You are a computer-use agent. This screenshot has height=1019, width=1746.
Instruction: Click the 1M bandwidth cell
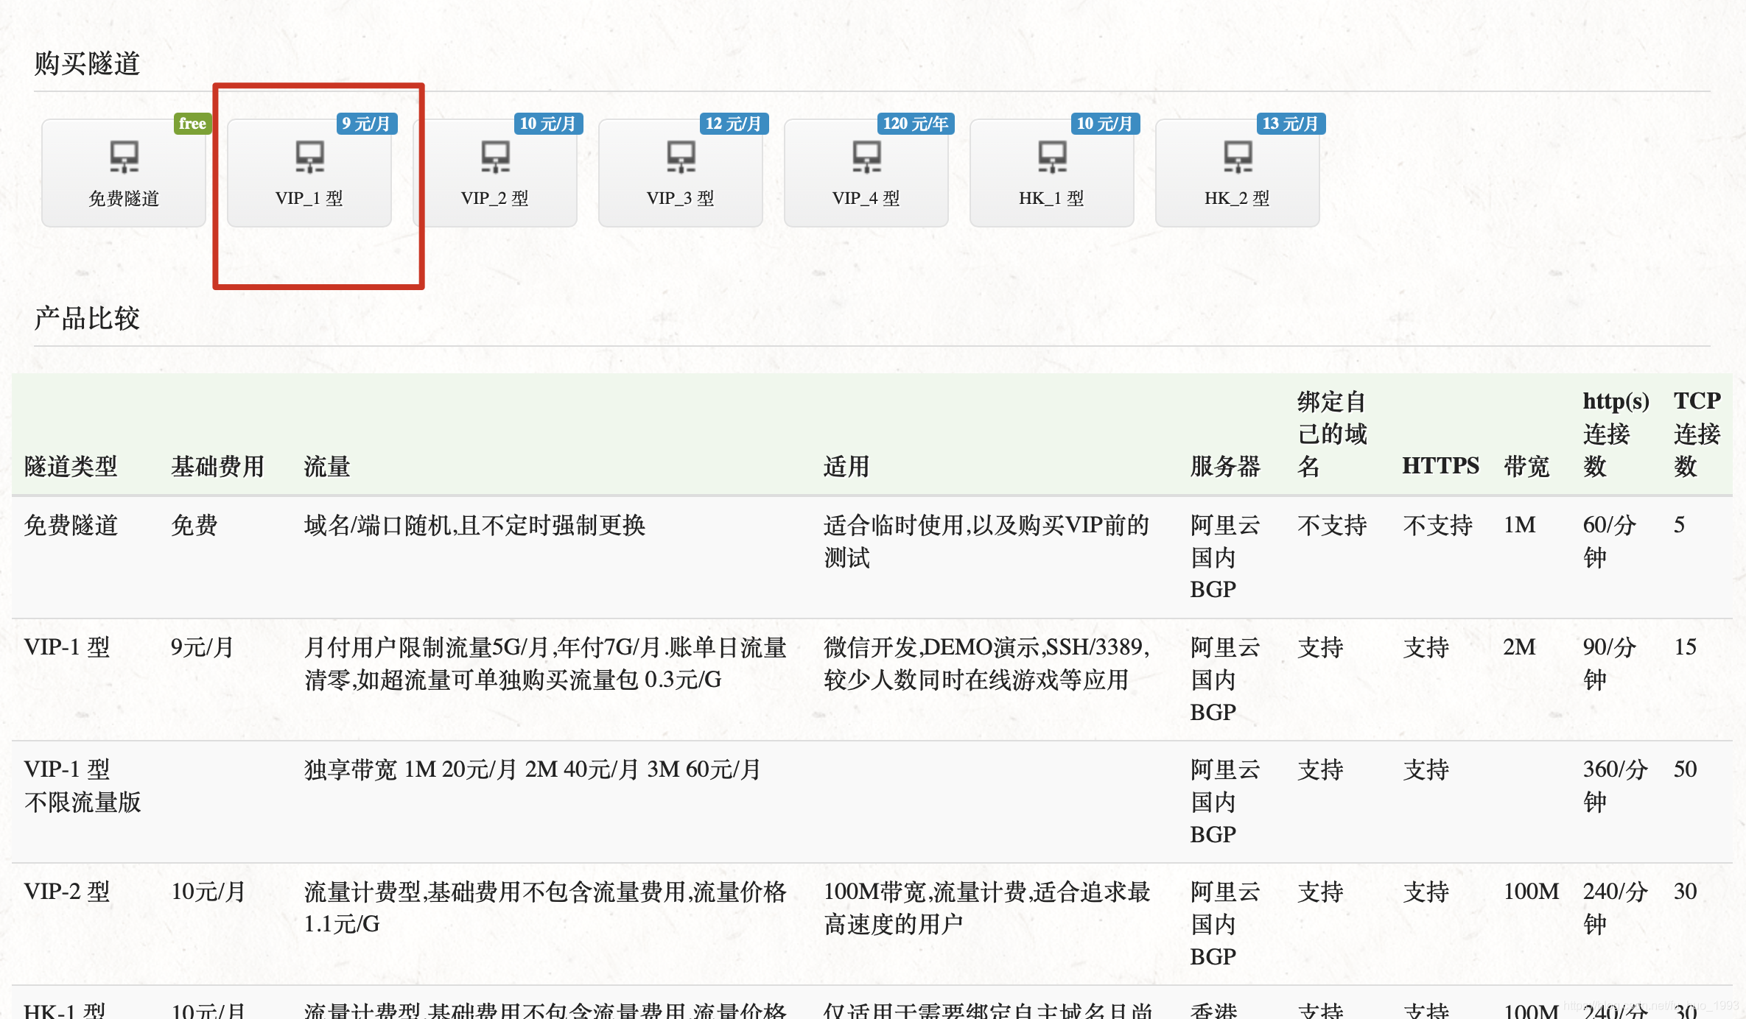click(x=1519, y=525)
